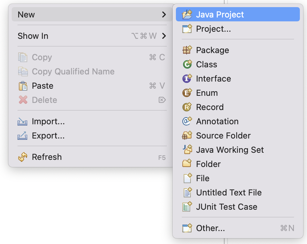Screen dimensions: 307x244
Task: Click the Record icon
Action: pos(187,107)
